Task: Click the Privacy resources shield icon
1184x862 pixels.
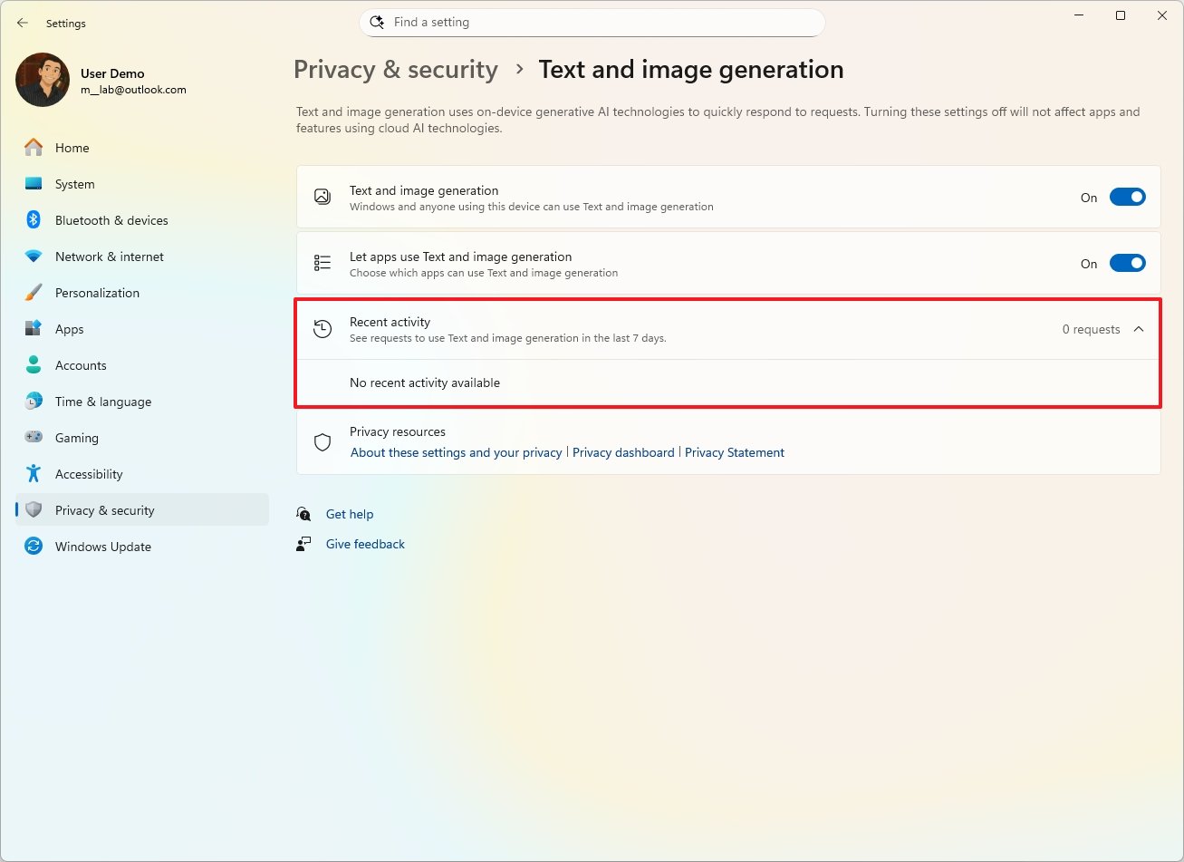Action: click(322, 442)
